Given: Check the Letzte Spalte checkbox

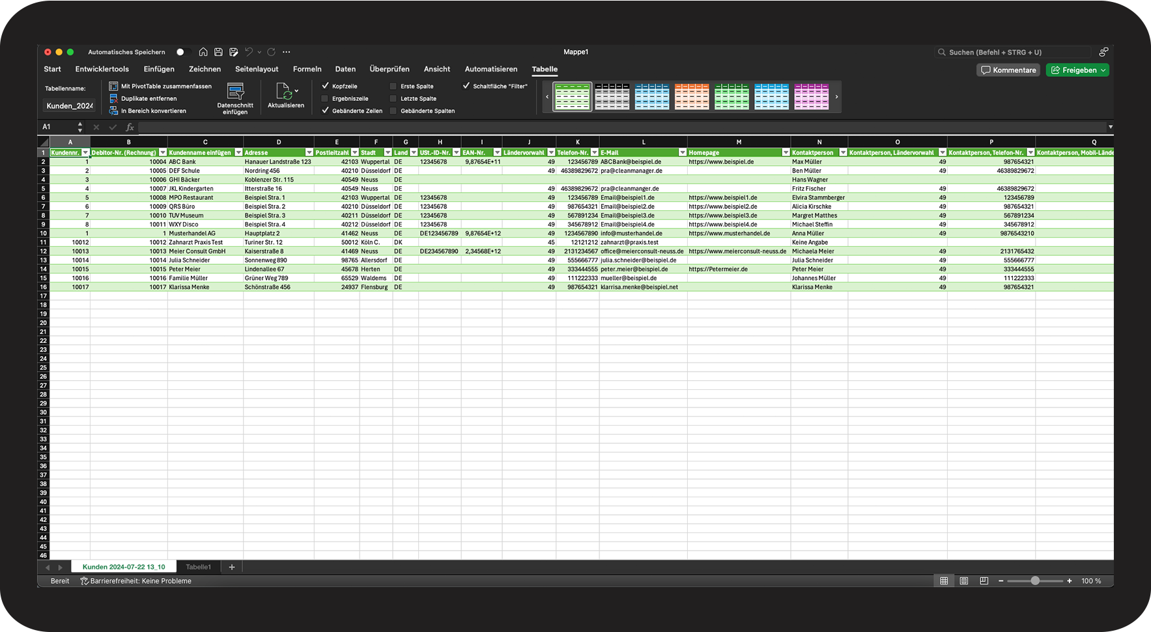Looking at the screenshot, I should [x=393, y=98].
